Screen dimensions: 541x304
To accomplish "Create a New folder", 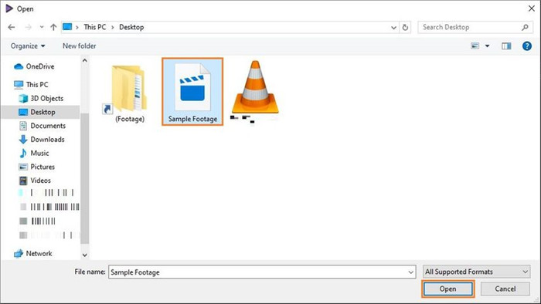I will pyautogui.click(x=80, y=46).
